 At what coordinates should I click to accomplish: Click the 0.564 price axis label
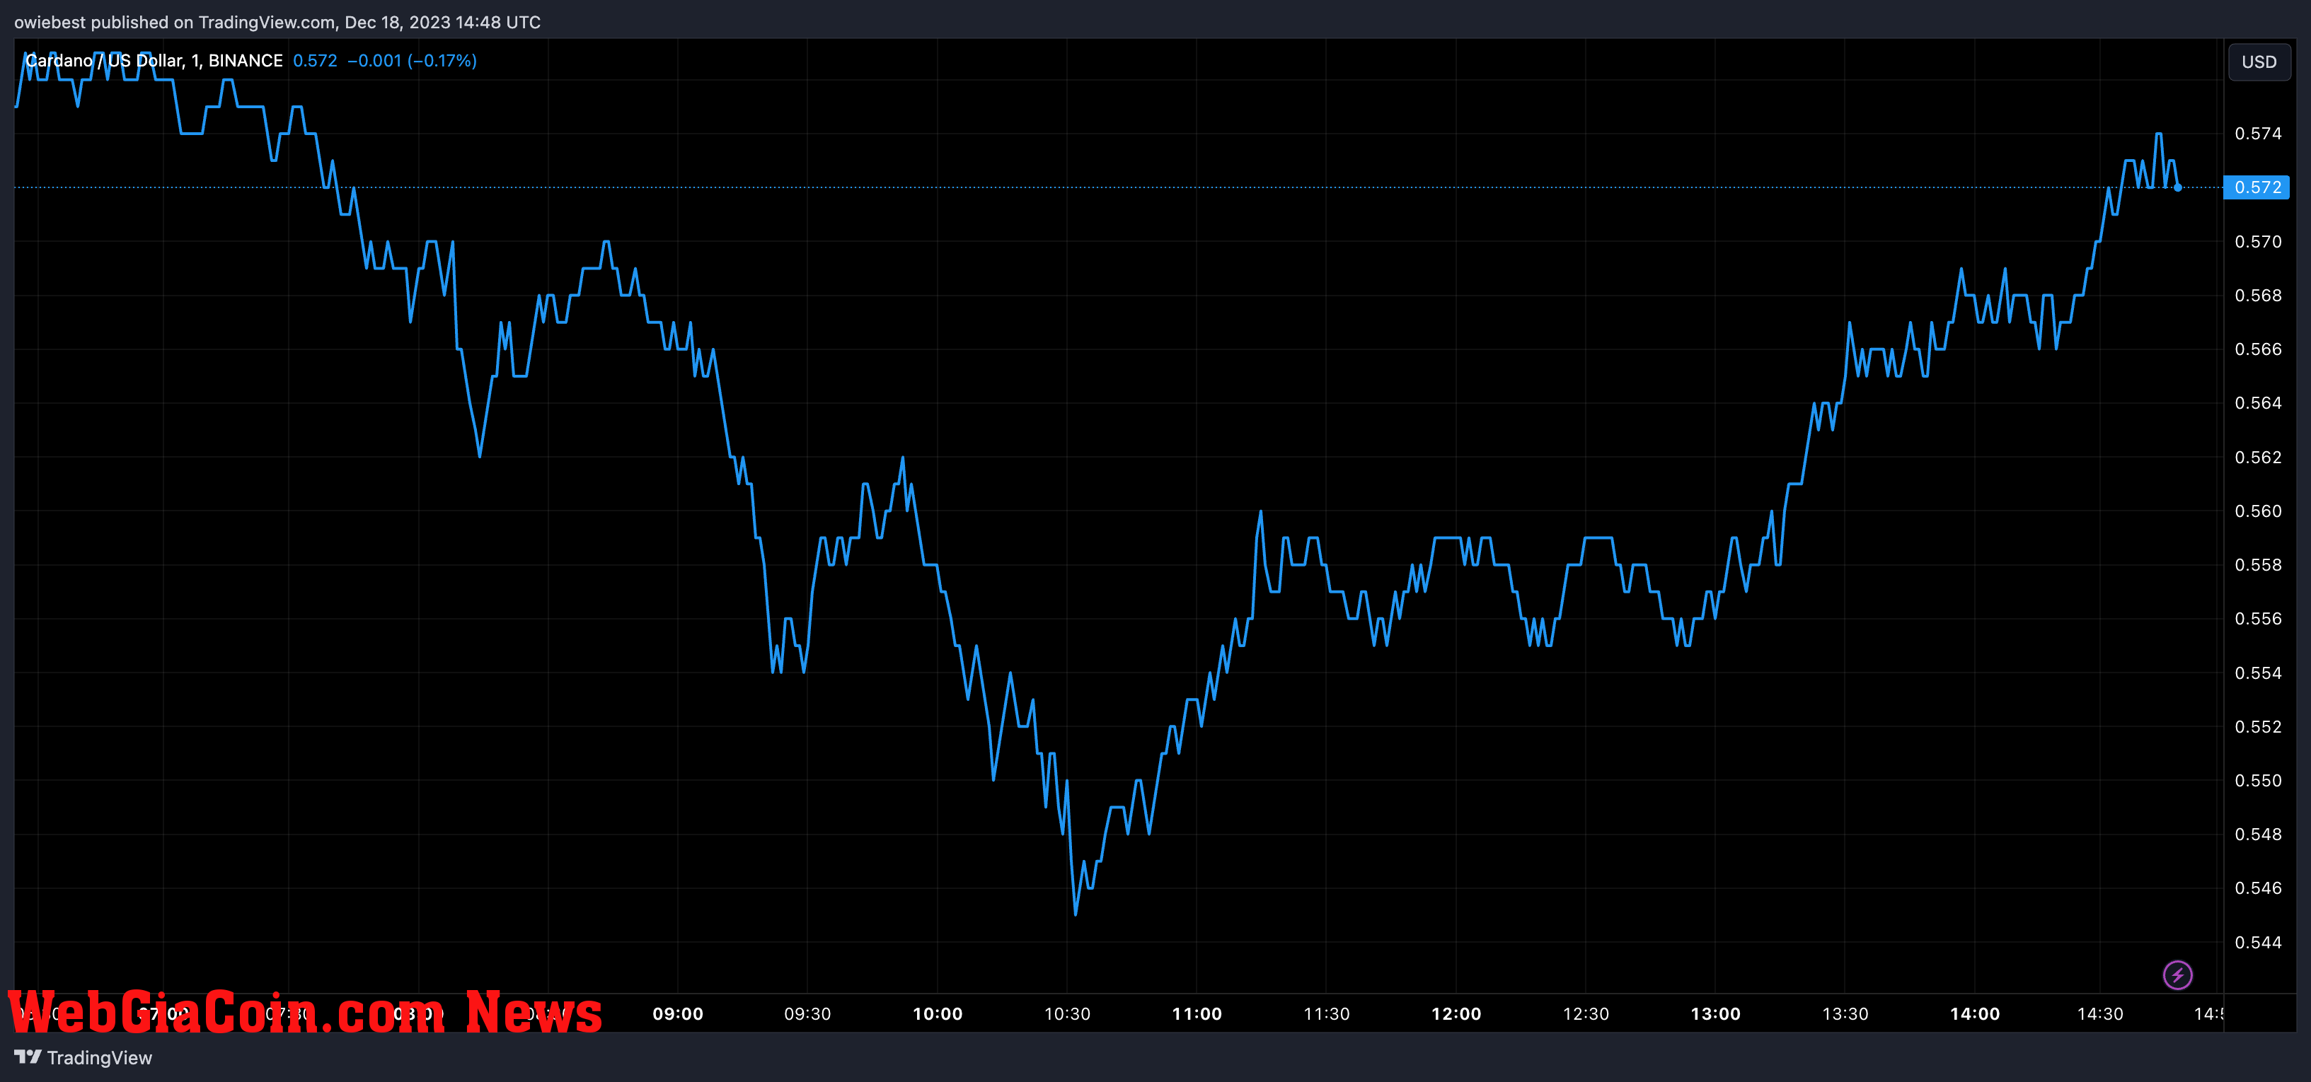(x=2258, y=402)
